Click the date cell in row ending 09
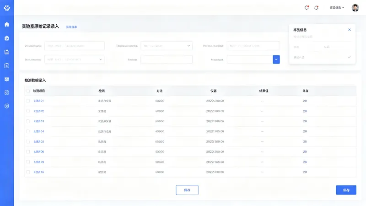 [215, 162]
